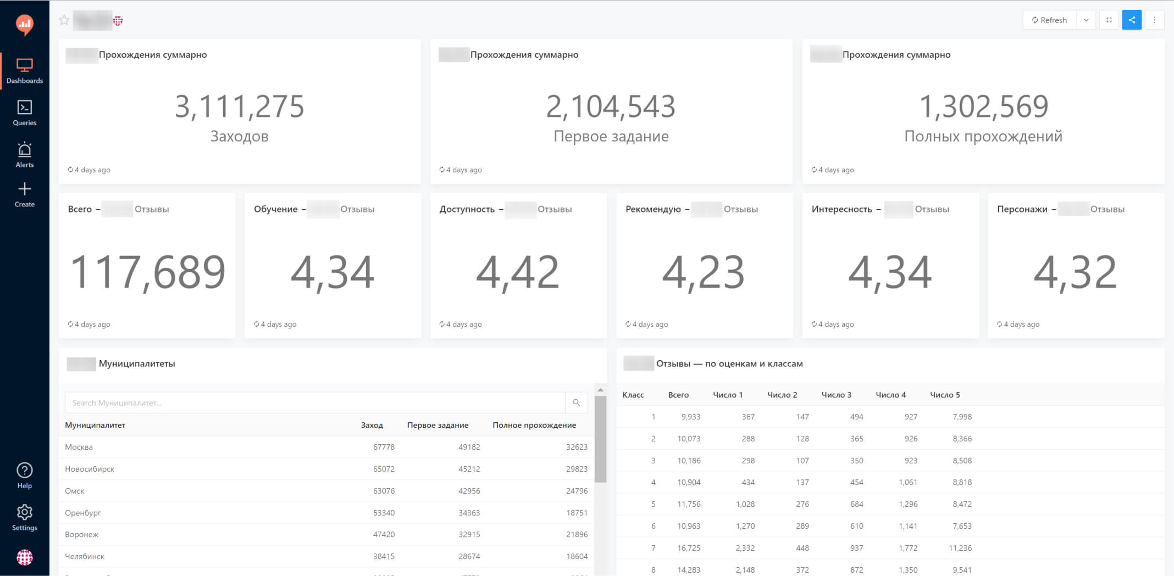Screen dimensions: 1174x576
Task: Sort by the Число 3 column
Action: tap(837, 395)
